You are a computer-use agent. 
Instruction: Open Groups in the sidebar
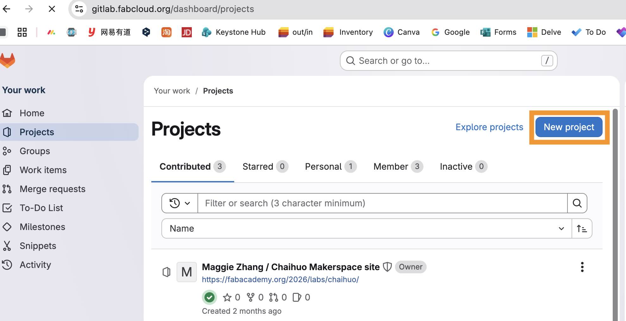pyautogui.click(x=69, y=151)
